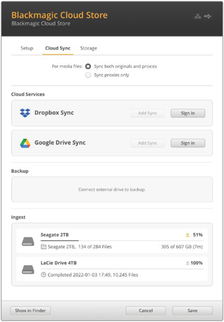Click the Seagate 2TB drive icon

tap(28, 241)
